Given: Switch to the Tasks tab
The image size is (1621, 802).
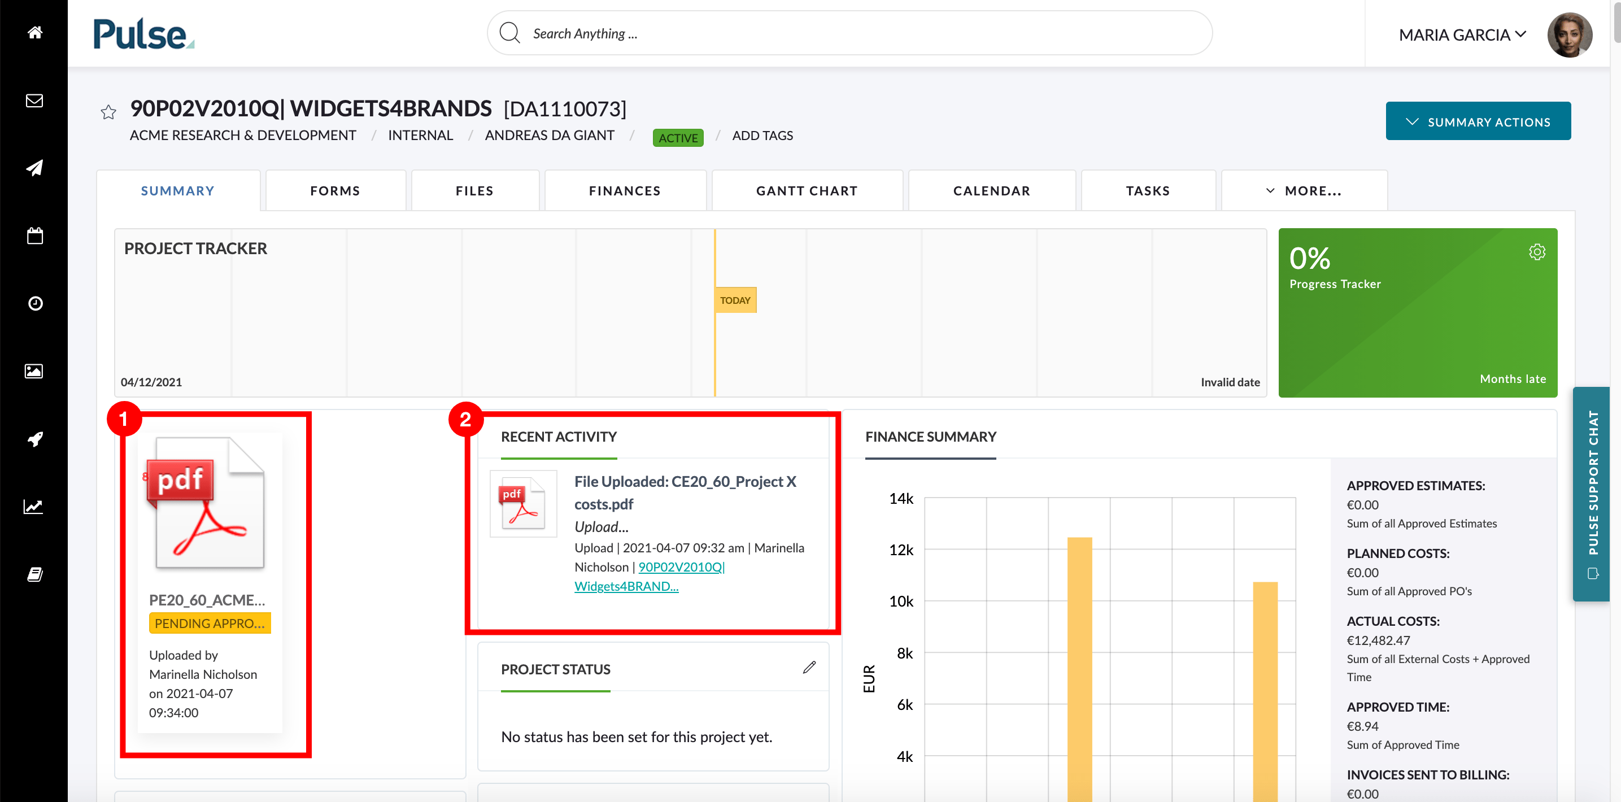Looking at the screenshot, I should coord(1148,190).
